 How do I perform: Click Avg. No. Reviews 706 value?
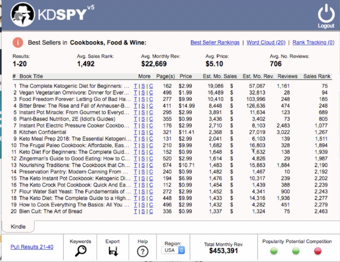tap(275, 64)
